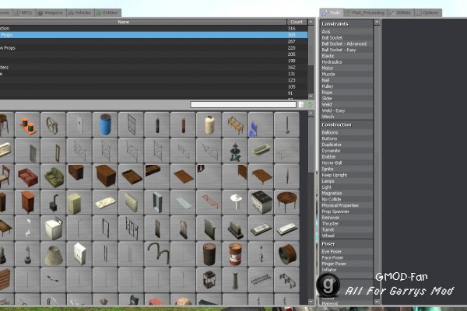Viewport: 467px width, 311px height.
Task: Spawn the blue plastic chair prop
Action: [x=261, y=124]
